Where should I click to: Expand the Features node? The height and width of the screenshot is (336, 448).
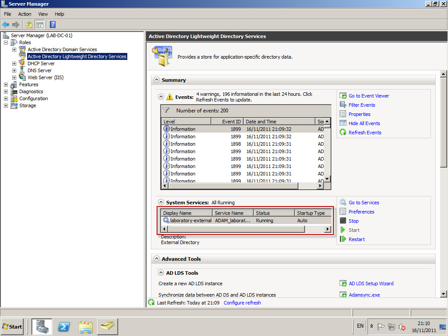pos(6,84)
